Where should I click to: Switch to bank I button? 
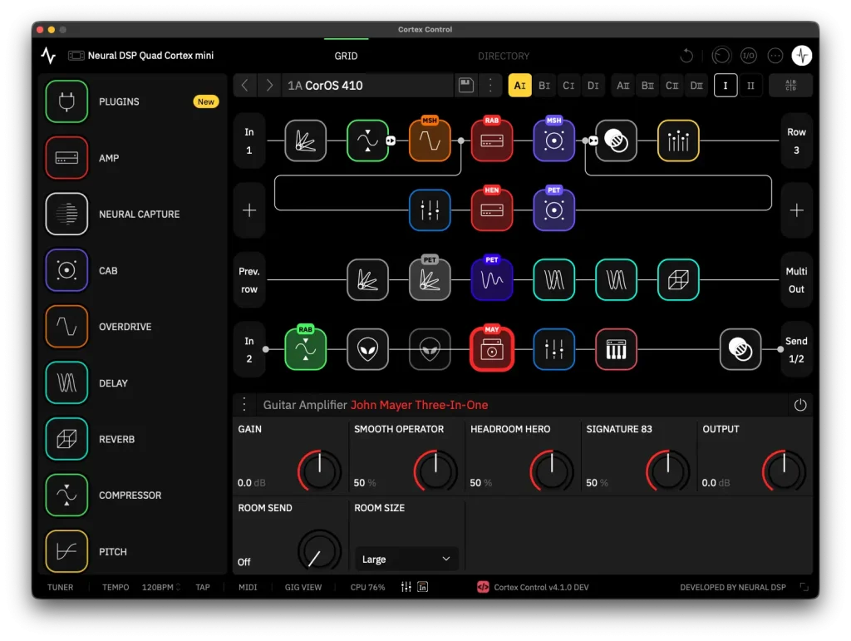tap(726, 85)
